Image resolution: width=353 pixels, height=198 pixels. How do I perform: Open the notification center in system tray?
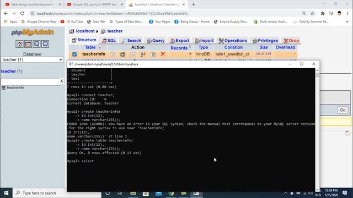coord(345,193)
